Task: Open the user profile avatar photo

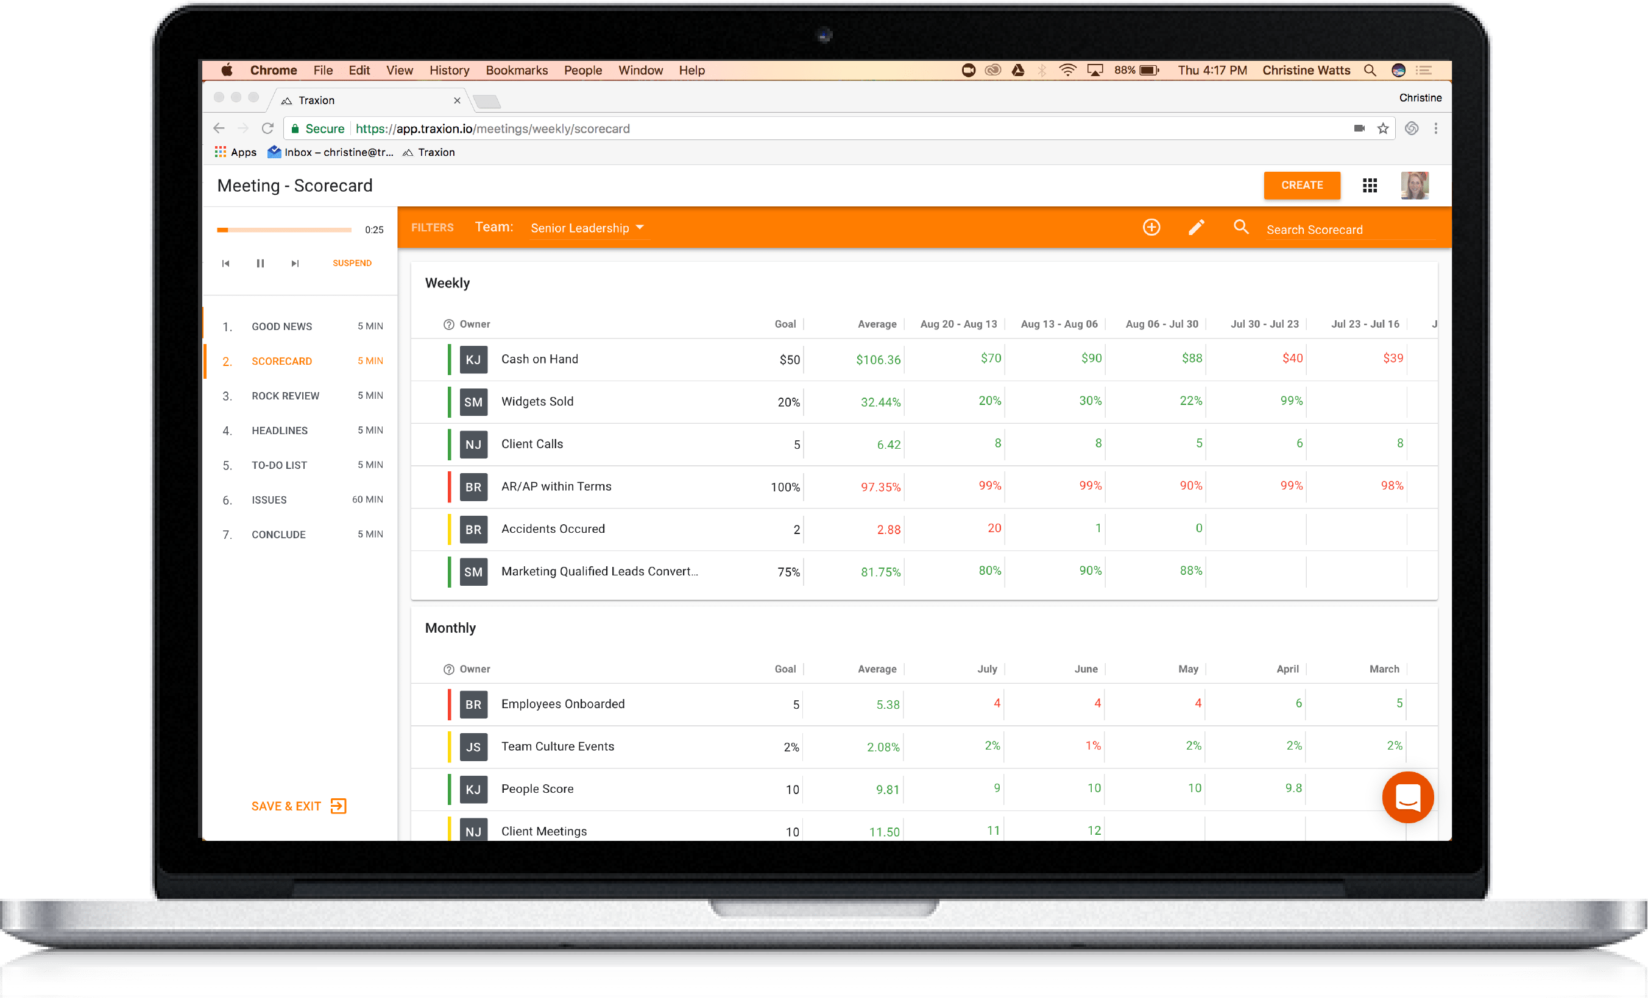Action: click(1415, 185)
